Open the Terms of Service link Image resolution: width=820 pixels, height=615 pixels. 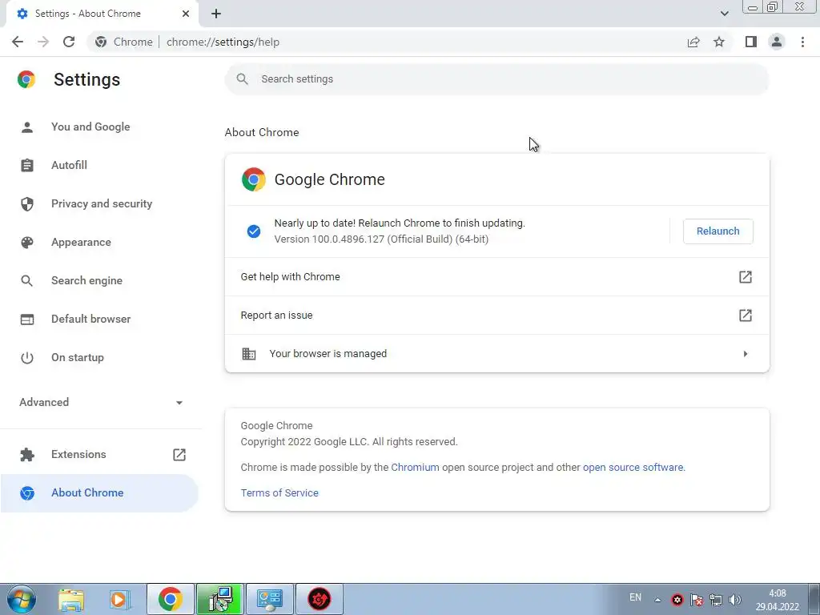point(279,493)
